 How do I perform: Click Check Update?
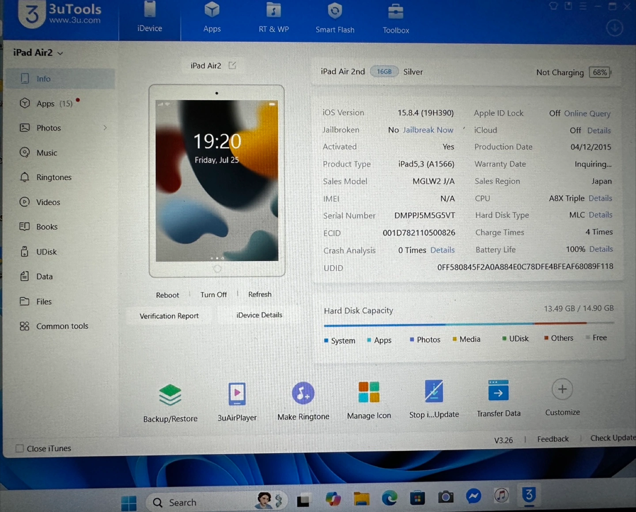[613, 438]
